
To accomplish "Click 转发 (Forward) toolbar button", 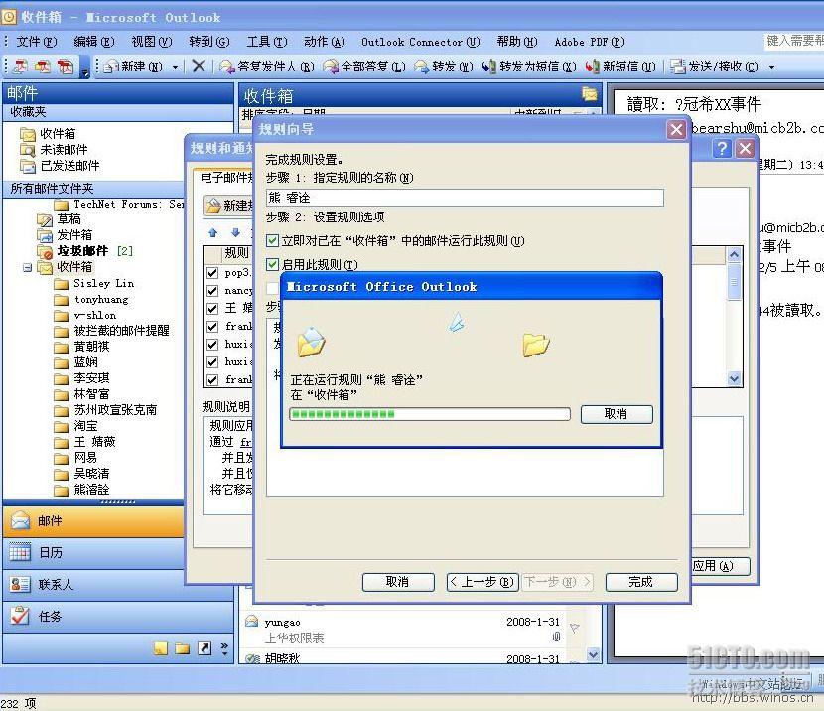I will (x=444, y=67).
